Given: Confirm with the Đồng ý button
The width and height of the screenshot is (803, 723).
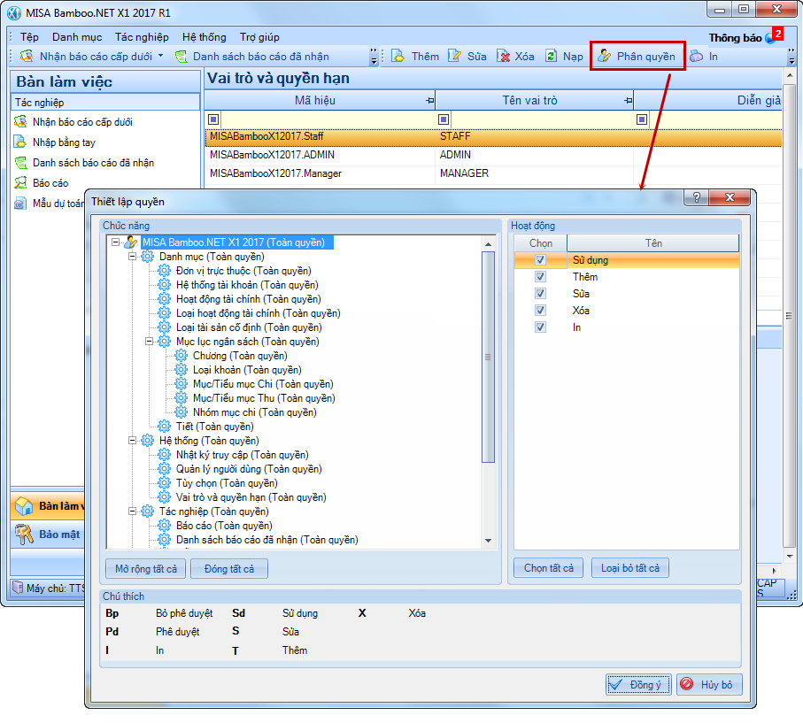Looking at the screenshot, I should 638,685.
